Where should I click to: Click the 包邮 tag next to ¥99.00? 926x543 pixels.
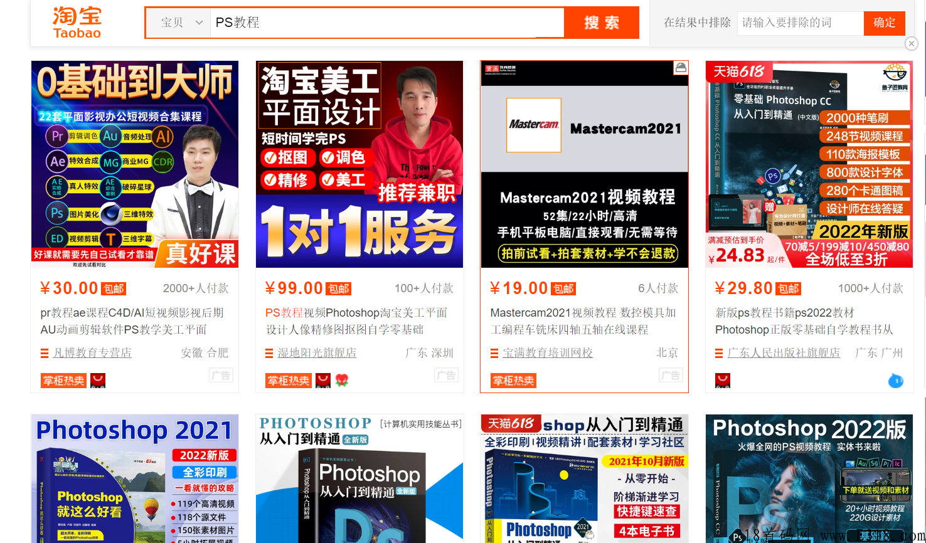tap(339, 288)
